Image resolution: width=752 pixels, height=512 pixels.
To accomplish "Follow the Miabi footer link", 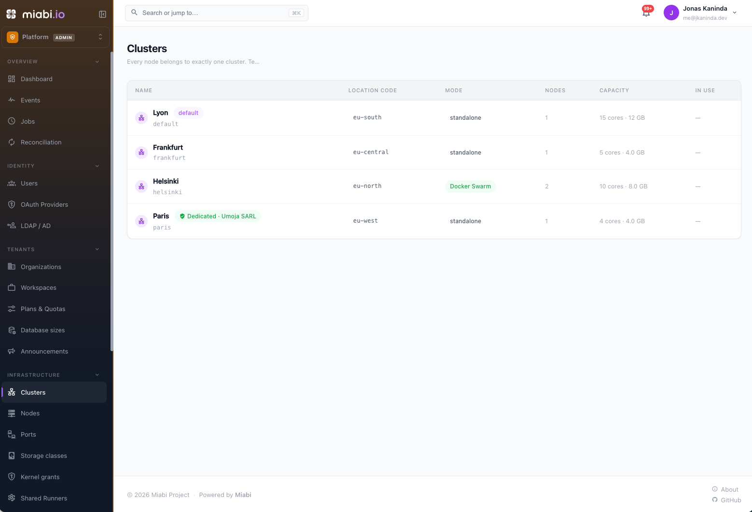I will [243, 495].
